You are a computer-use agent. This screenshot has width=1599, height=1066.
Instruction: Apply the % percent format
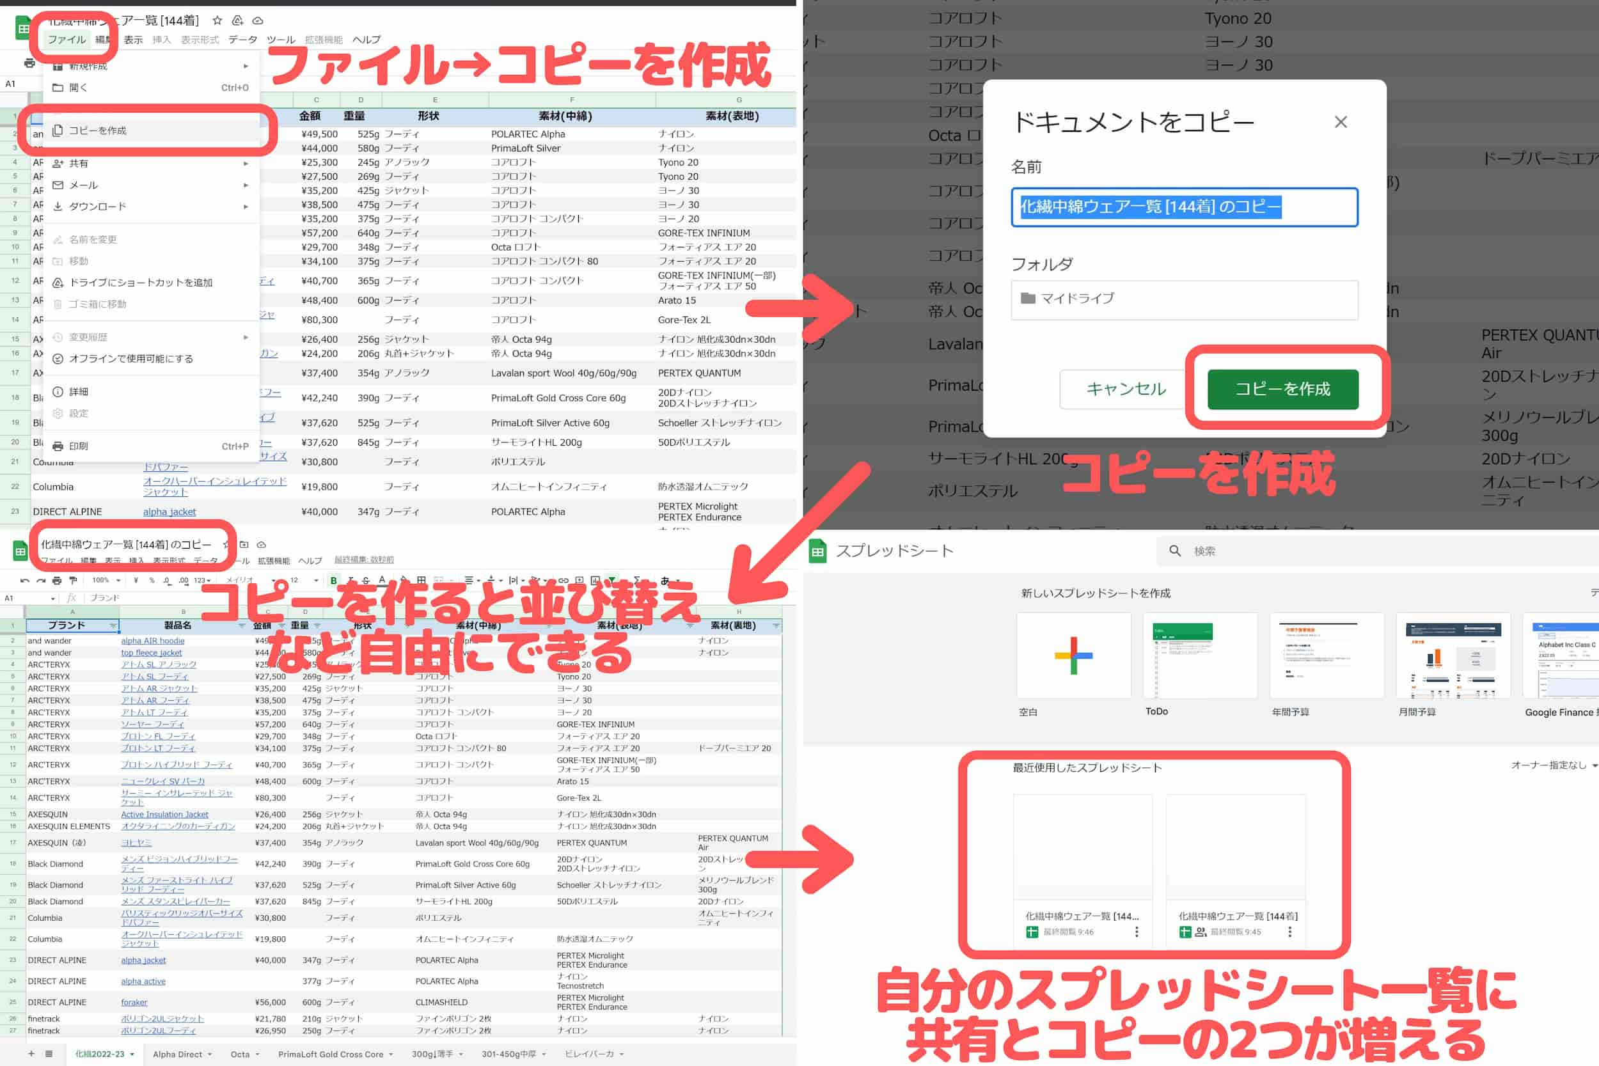[152, 581]
